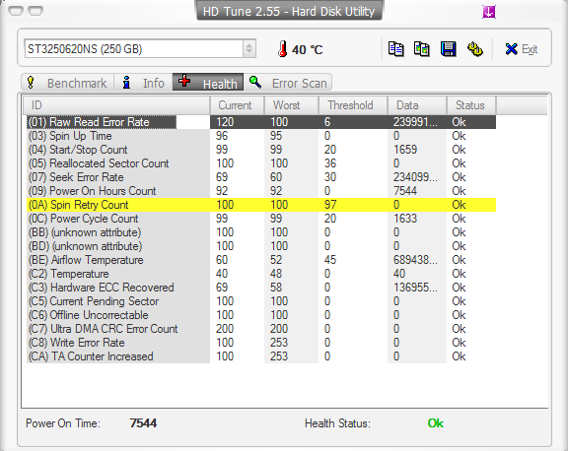Image resolution: width=568 pixels, height=451 pixels.
Task: Click the copy text to clipboard icon
Action: 396,49
